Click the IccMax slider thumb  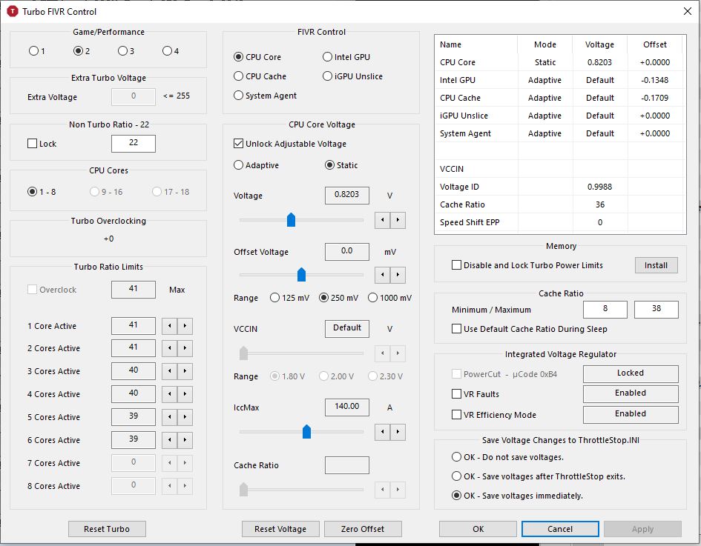306,432
